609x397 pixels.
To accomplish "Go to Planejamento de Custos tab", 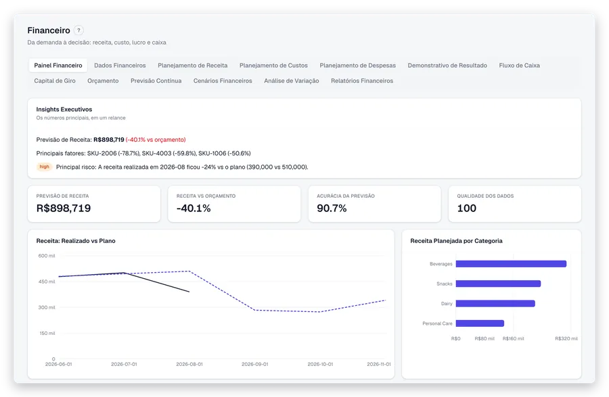I will pos(273,65).
